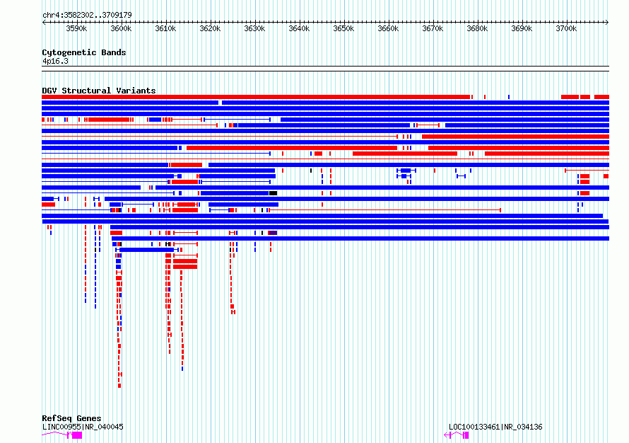Open the Cytogenetic Bands track title
629x443 pixels.
coord(84,52)
